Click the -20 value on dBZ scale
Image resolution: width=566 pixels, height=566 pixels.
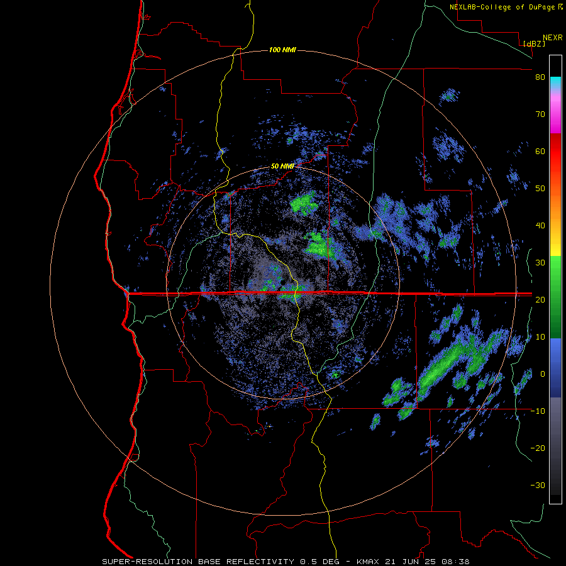click(538, 448)
